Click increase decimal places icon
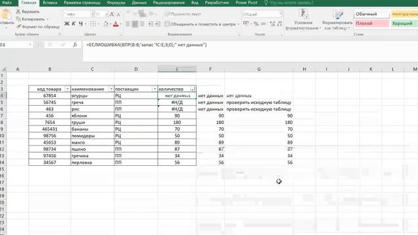 272,24
